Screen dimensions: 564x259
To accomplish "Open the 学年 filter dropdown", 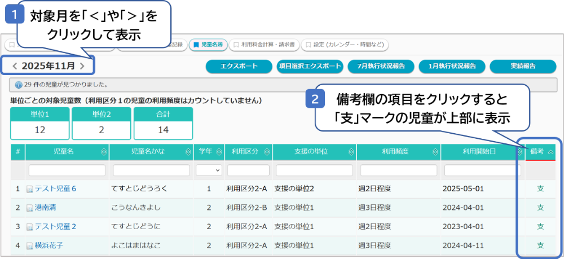I will tap(208, 170).
